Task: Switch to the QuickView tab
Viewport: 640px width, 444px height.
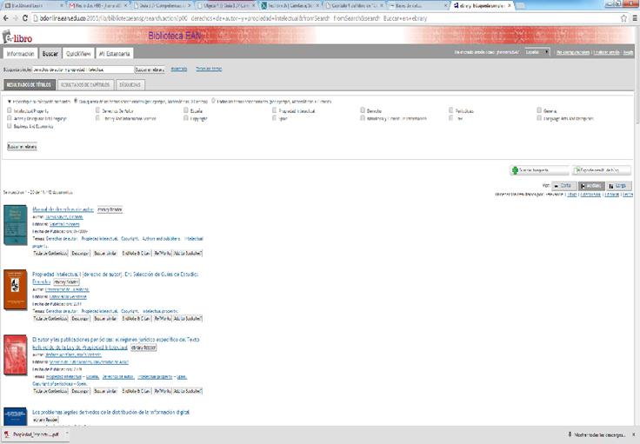Action: click(x=78, y=54)
